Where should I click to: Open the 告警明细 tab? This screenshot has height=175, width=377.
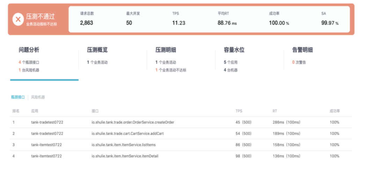(x=302, y=50)
